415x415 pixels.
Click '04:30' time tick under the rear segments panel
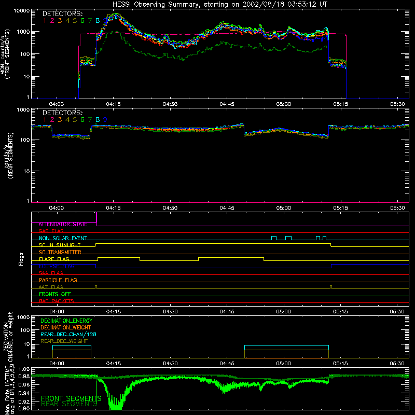170,208
